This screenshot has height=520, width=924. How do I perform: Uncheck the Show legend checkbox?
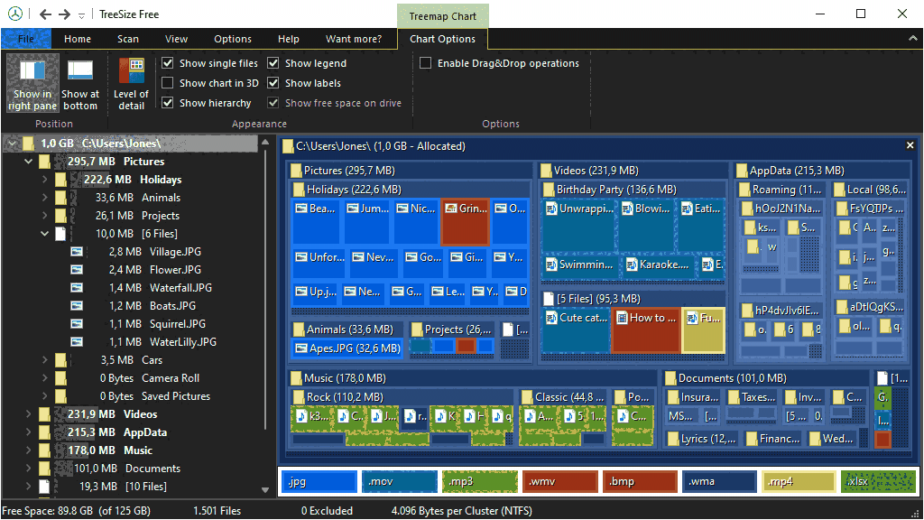click(273, 62)
